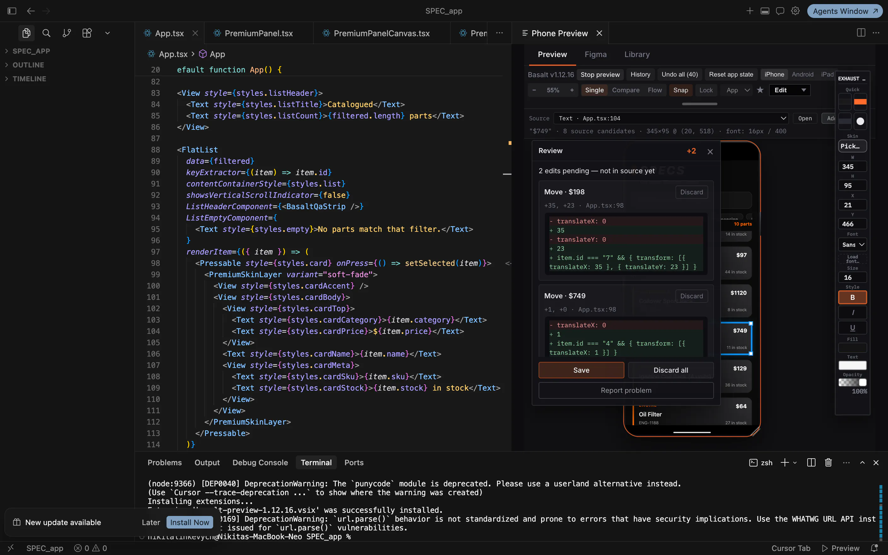
Task: Open the editor tabs overflow ellipsis
Action: [499, 33]
